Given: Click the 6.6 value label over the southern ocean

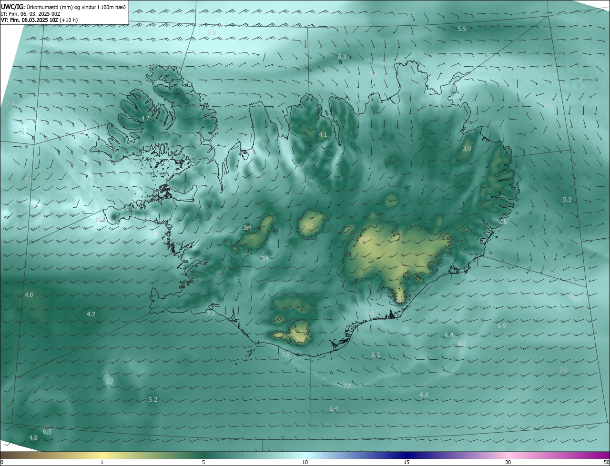Looking at the screenshot, I should click(424, 395).
